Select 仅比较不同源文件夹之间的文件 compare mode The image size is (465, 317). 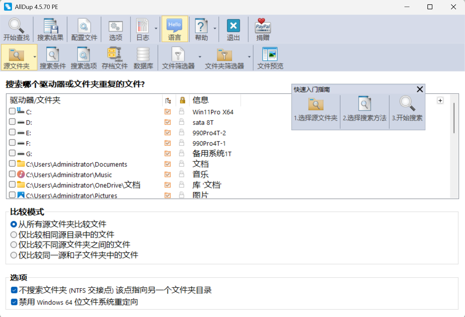click(14, 245)
